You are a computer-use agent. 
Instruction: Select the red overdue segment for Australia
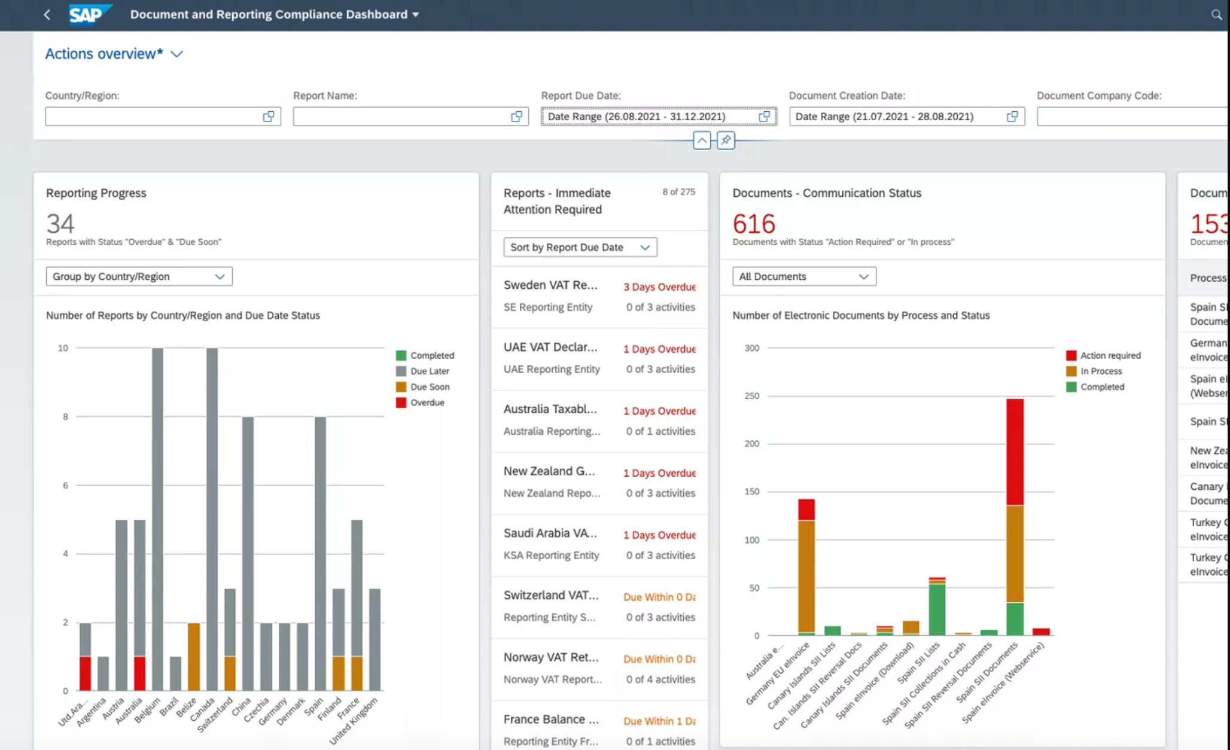(x=139, y=673)
